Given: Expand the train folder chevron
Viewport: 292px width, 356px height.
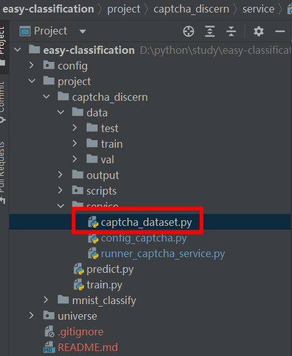Looking at the screenshot, I should (x=75, y=143).
